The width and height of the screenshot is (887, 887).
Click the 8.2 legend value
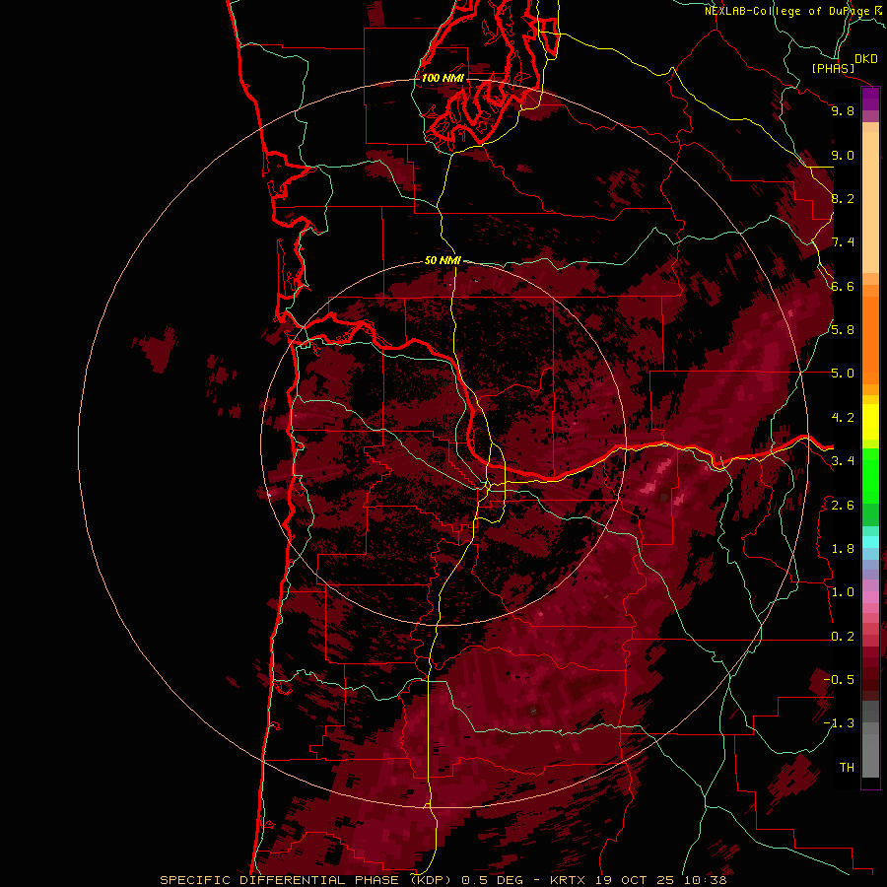(x=843, y=198)
